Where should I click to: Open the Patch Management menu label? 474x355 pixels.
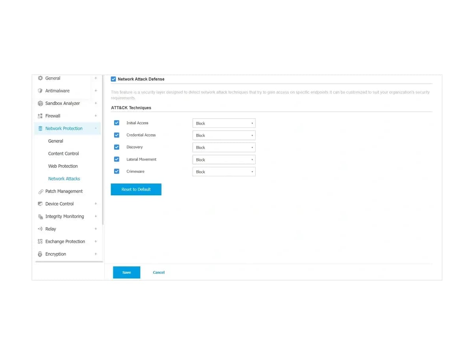click(64, 191)
